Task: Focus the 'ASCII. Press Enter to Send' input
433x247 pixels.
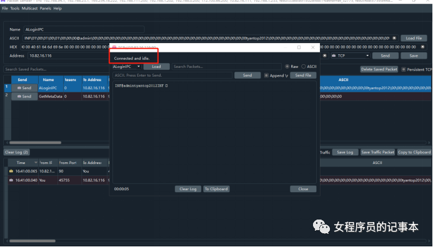Action: coord(172,75)
